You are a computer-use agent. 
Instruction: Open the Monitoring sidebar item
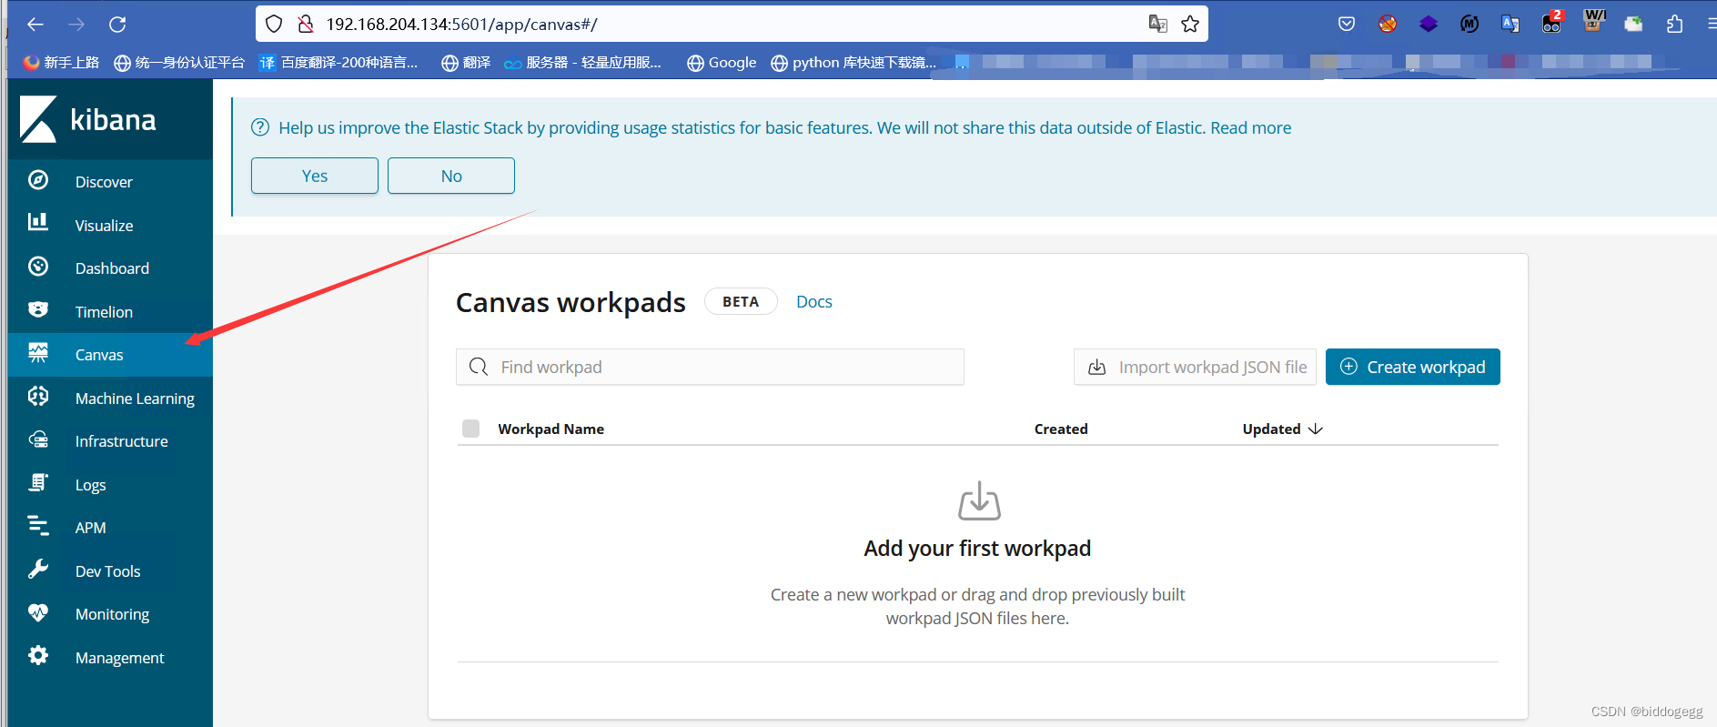112,614
